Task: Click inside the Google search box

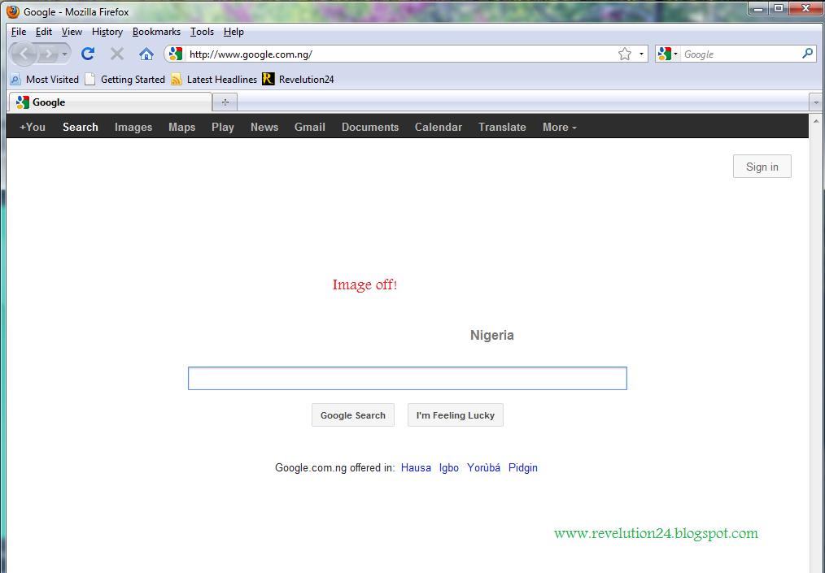Action: point(407,378)
